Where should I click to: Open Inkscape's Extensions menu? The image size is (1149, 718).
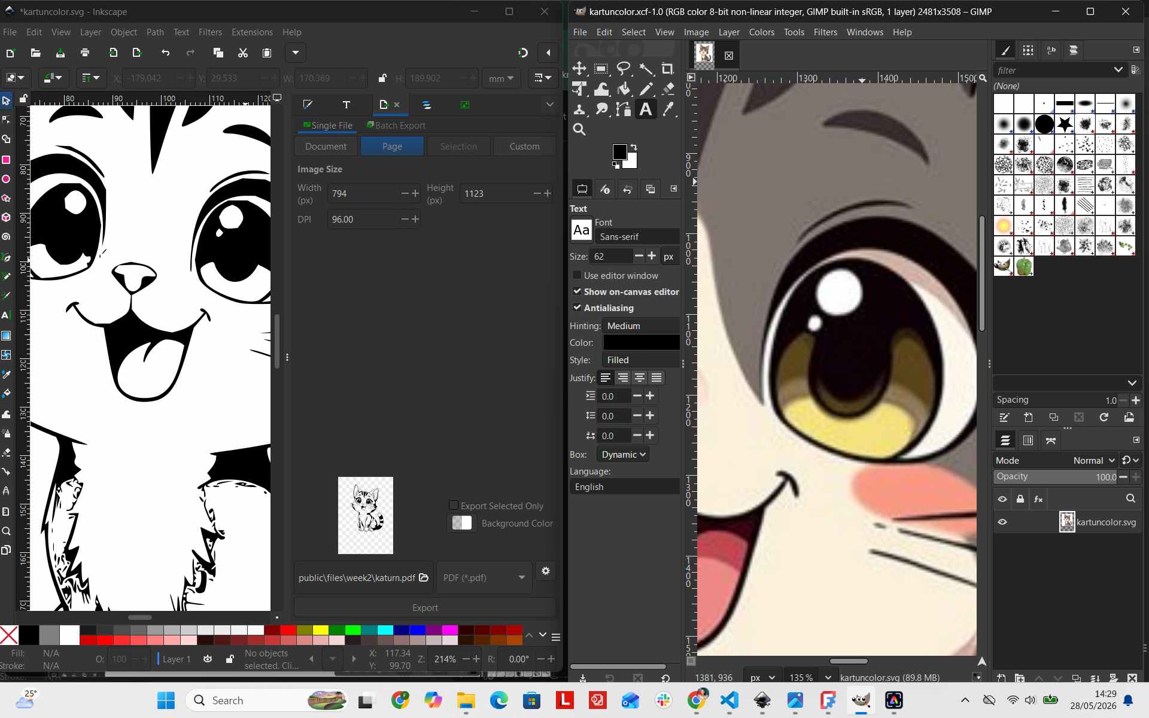252,32
